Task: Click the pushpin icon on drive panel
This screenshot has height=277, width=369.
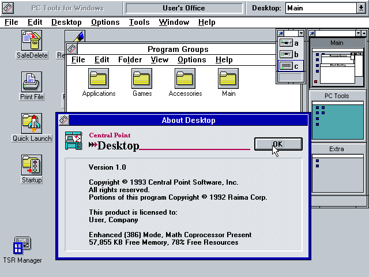Action: coord(281,33)
